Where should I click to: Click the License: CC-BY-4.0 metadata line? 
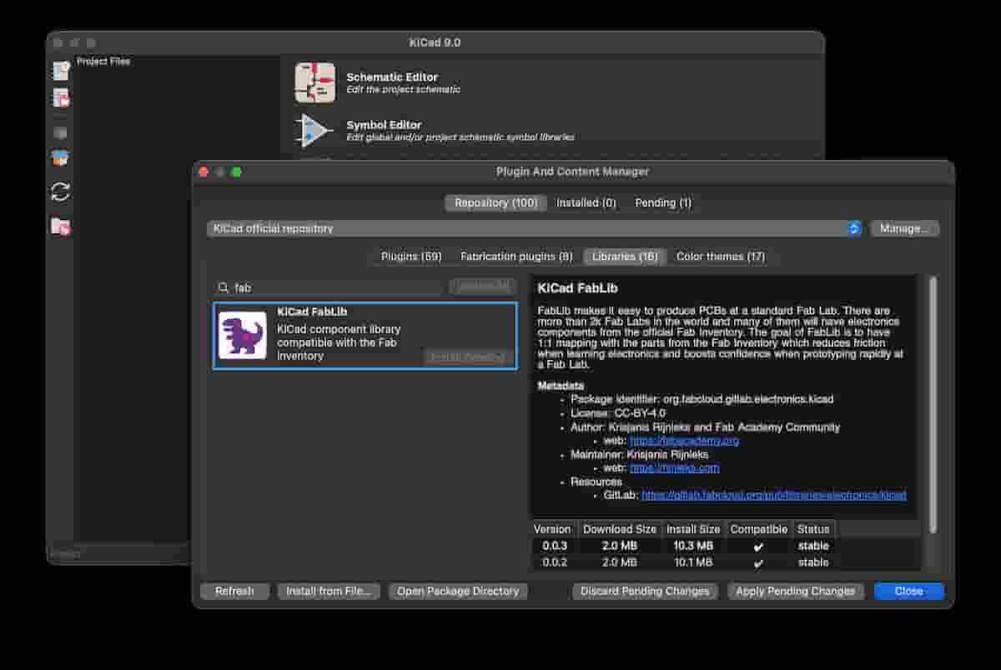[x=618, y=412]
